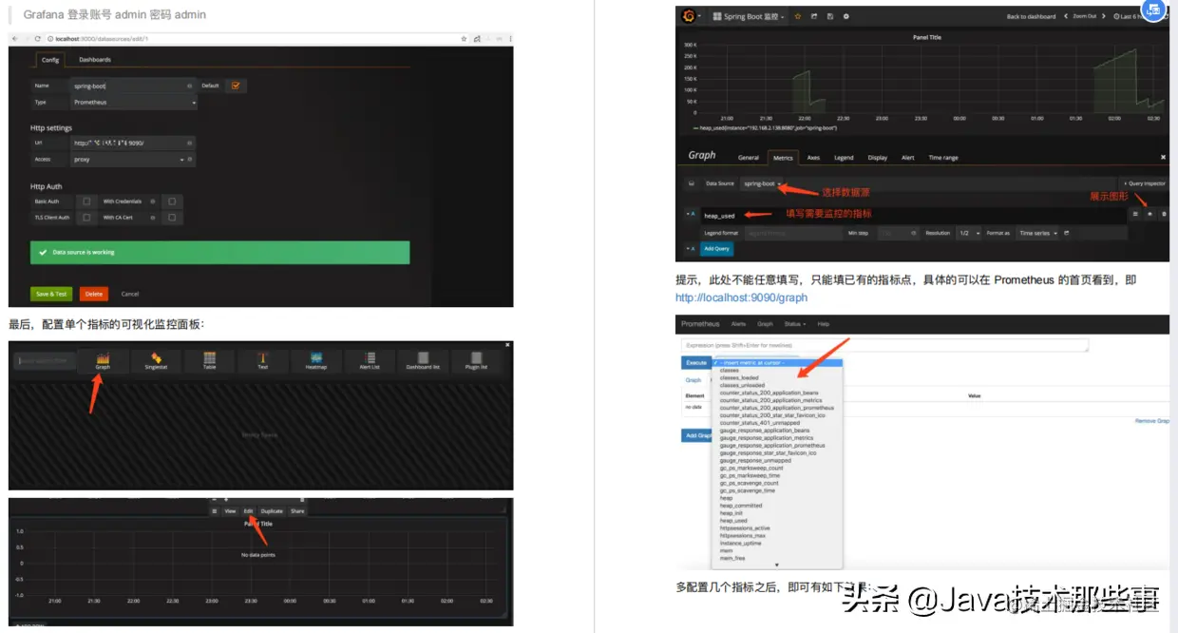
Task: Open the Metrics tab in Graph editor
Action: point(783,158)
